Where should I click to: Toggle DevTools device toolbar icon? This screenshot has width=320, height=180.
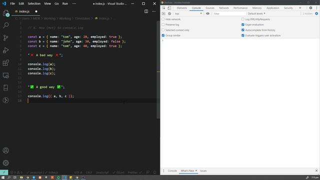point(169,8)
